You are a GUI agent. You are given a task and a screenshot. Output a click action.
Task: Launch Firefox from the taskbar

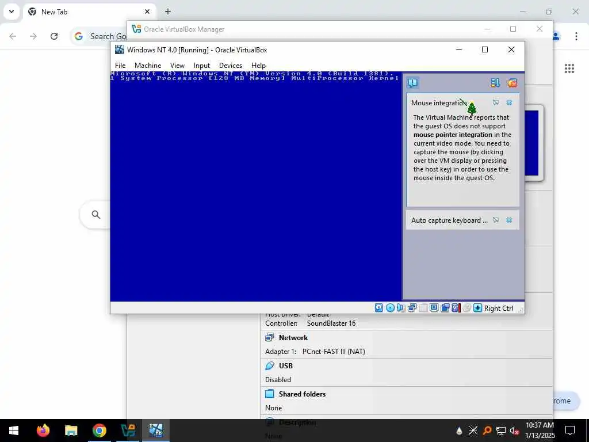43,430
